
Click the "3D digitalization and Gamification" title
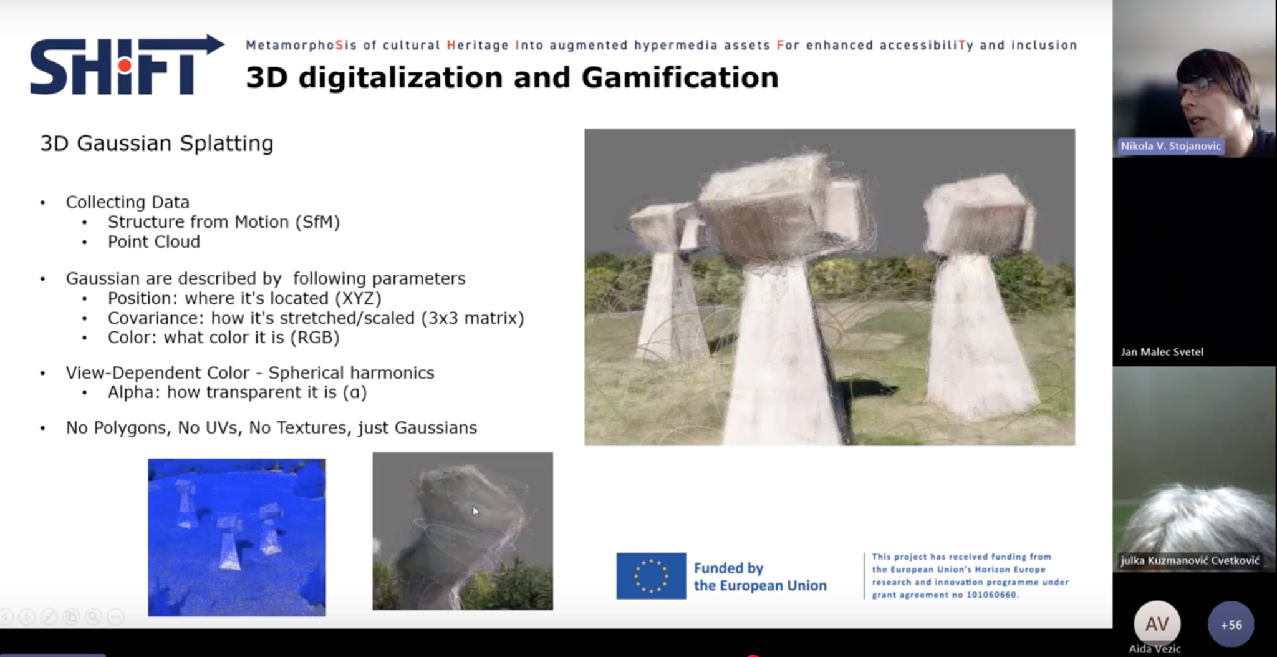point(512,77)
